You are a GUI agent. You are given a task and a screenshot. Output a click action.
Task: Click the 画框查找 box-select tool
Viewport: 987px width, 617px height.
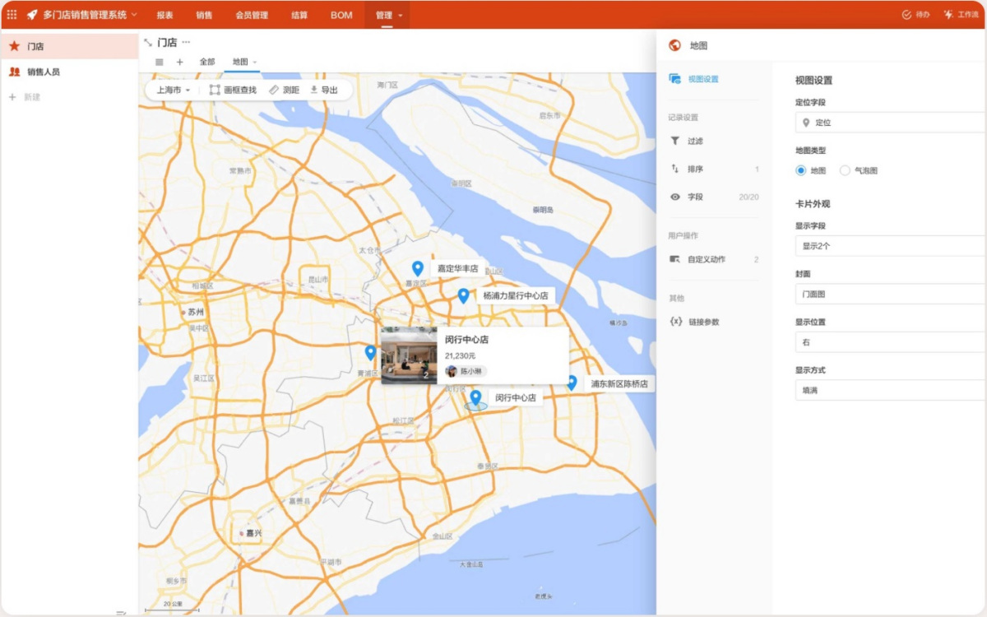pos(233,90)
